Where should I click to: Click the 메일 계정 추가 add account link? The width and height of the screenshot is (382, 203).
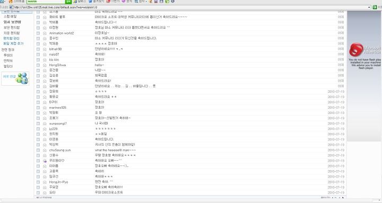(13, 43)
